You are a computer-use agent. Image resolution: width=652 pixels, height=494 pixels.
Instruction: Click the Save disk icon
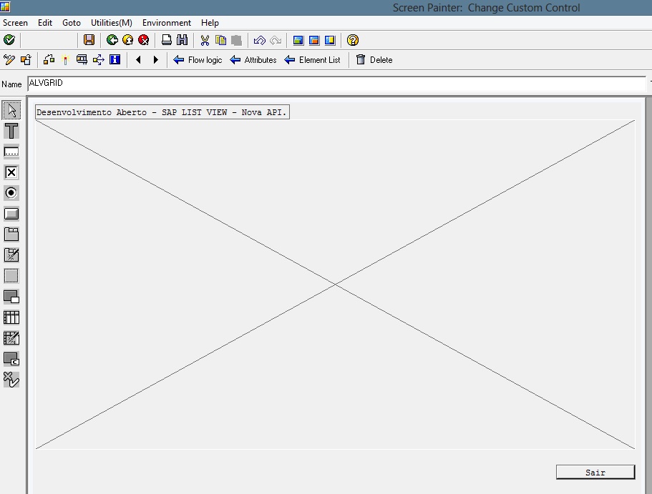(x=89, y=40)
